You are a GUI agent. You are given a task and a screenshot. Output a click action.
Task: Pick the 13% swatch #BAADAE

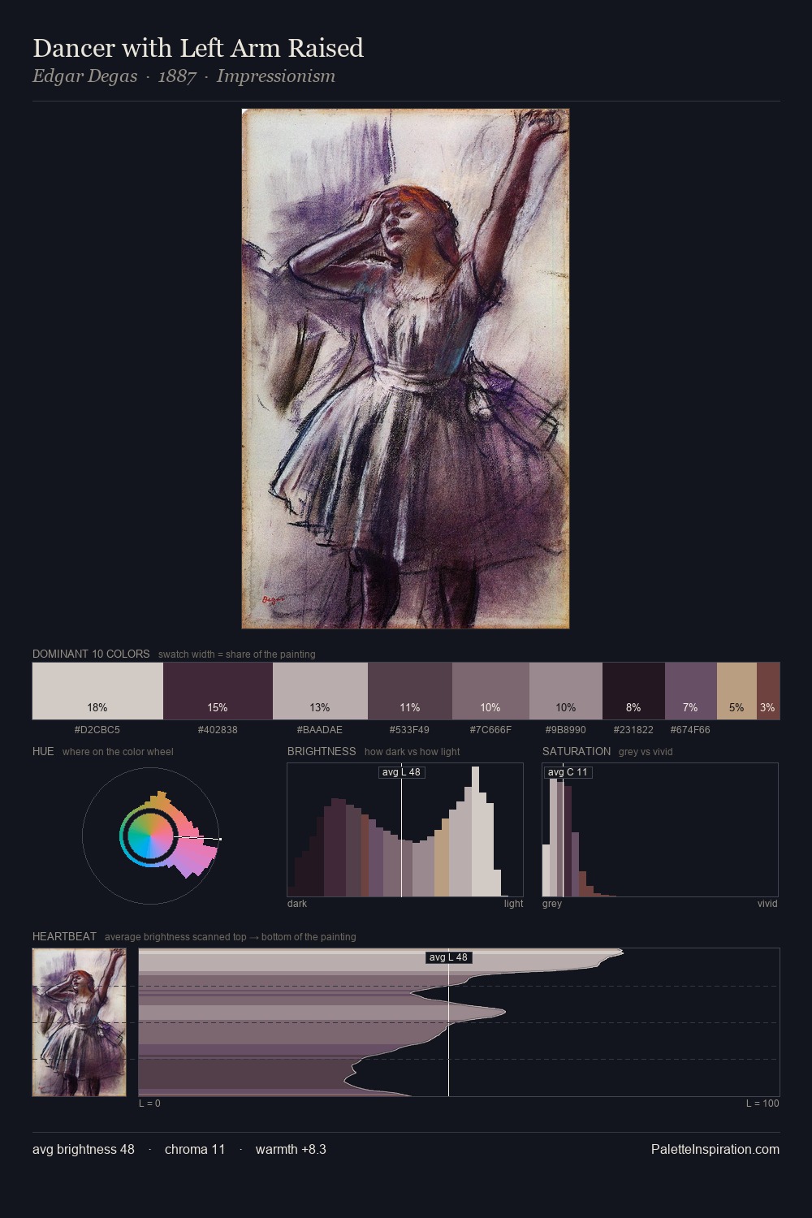click(320, 691)
